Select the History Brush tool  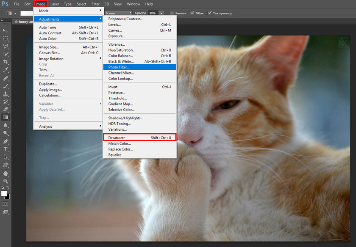(x=6, y=102)
